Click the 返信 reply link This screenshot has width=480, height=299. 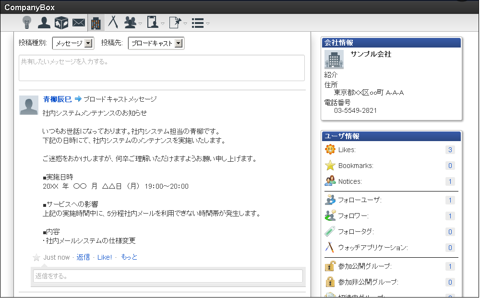tap(83, 257)
